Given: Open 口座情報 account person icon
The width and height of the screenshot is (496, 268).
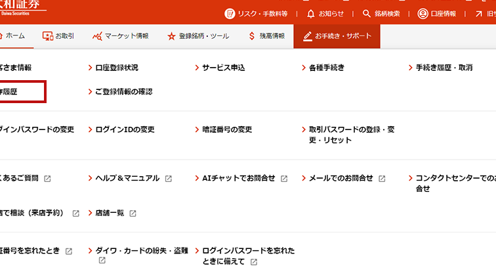Looking at the screenshot, I should 423,13.
